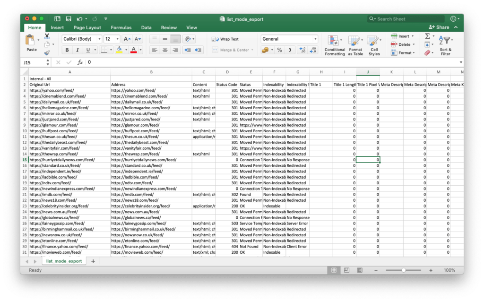Save the workbook with the floppy icon
484x301 pixels.
[x=69, y=19]
